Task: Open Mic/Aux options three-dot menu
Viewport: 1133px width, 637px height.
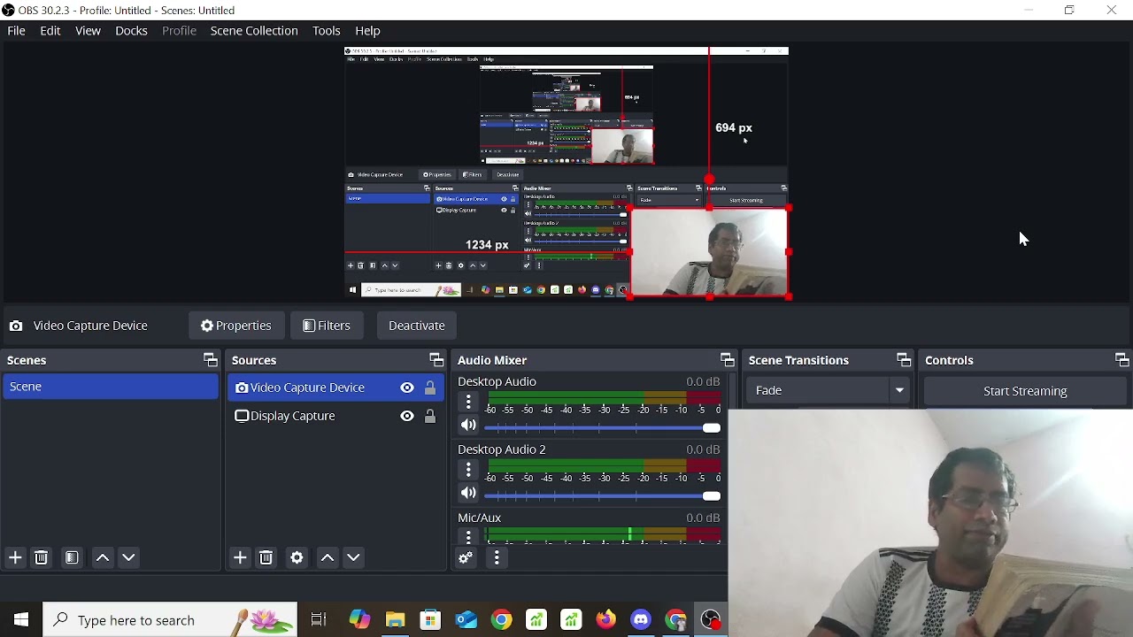Action: [468, 536]
